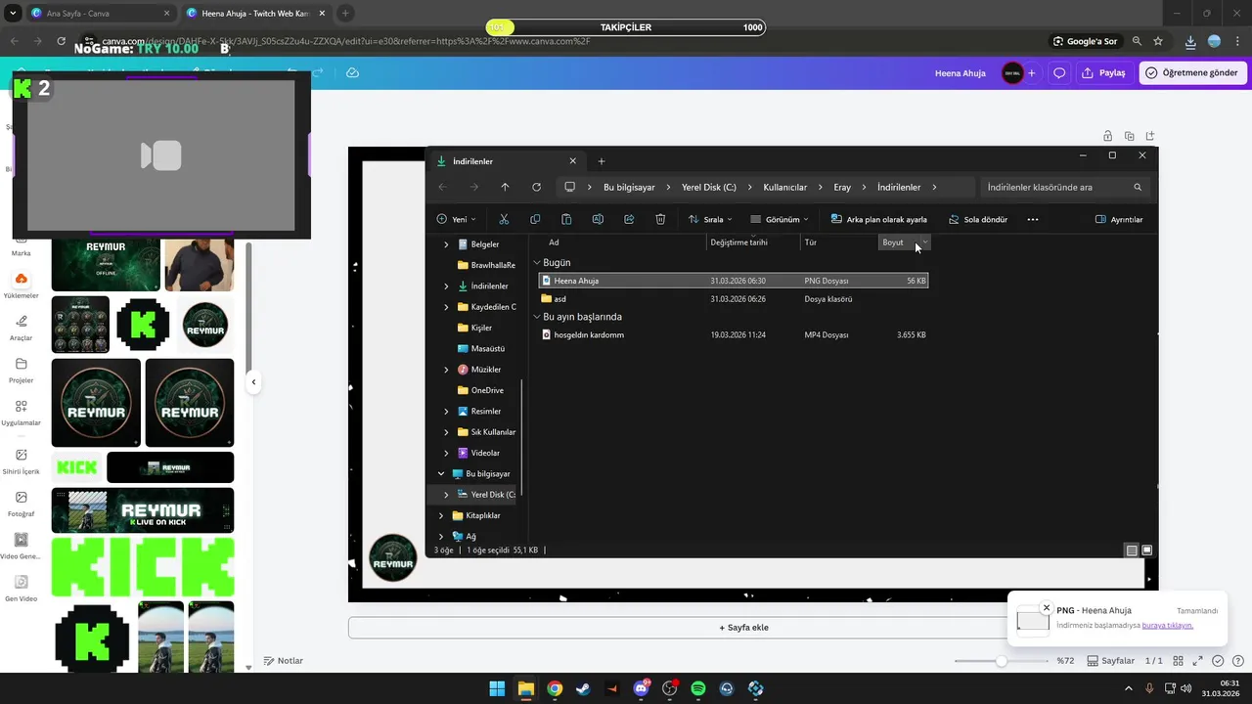
Task: Select the İndirilenler Explorer tab
Action: point(508,161)
